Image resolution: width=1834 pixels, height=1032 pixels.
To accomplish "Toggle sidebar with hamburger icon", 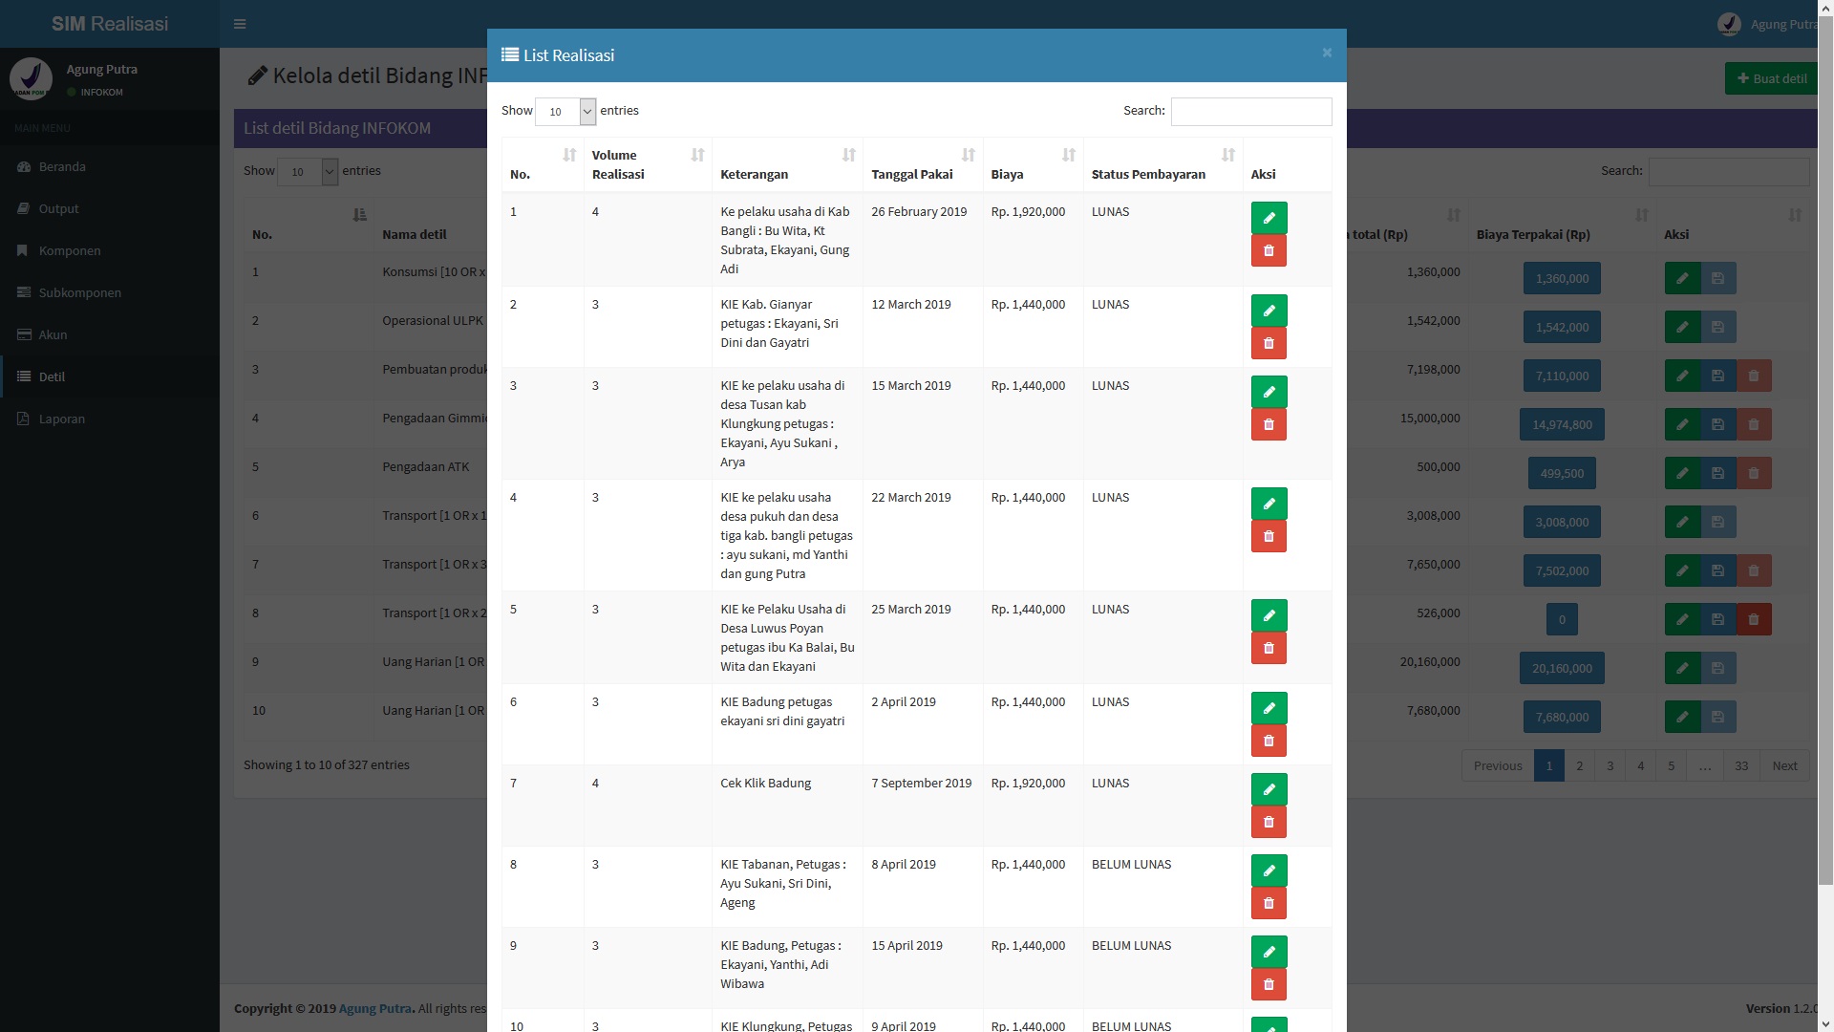I will click(x=240, y=24).
